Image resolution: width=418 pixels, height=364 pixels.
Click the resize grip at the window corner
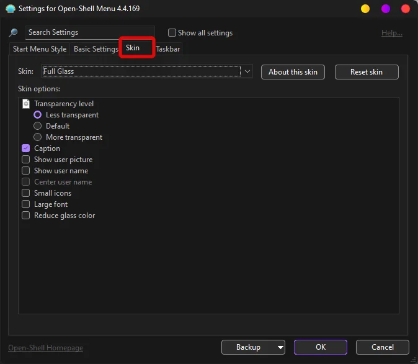pyautogui.click(x=414, y=360)
